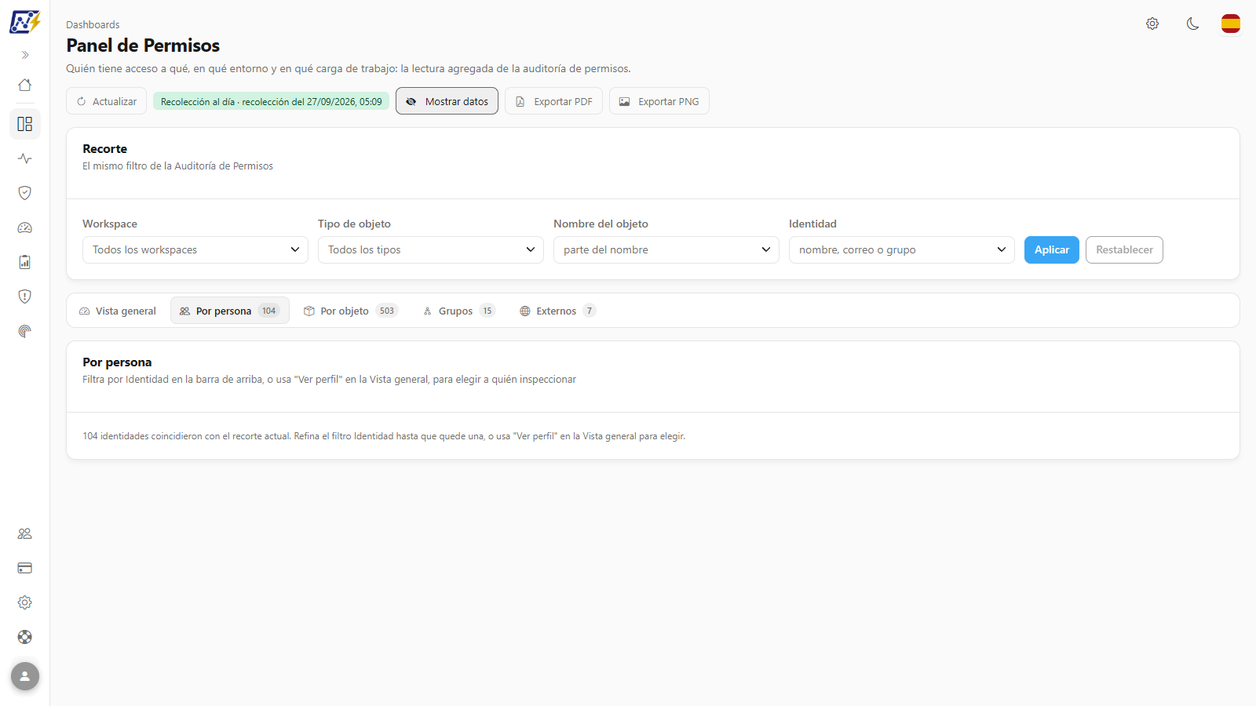This screenshot has height=706, width=1256.
Task: Open the Nombre del objeto combo box
Action: 666,249
